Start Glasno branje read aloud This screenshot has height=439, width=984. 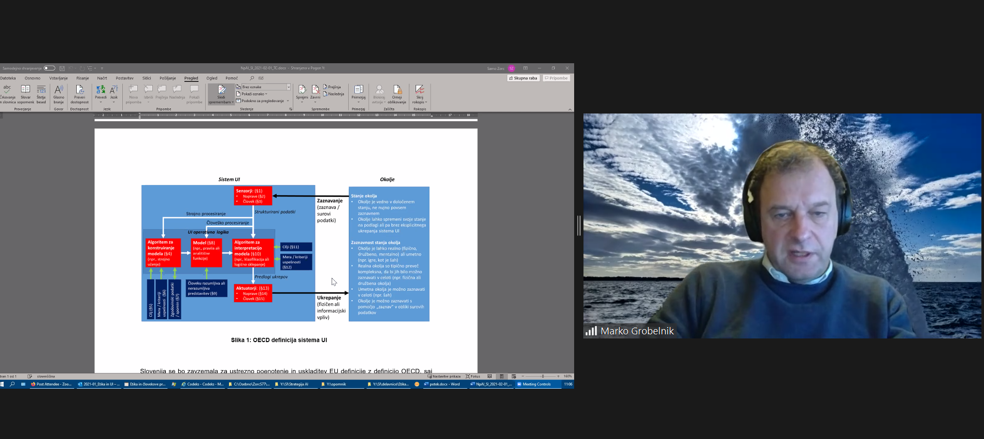pyautogui.click(x=59, y=90)
